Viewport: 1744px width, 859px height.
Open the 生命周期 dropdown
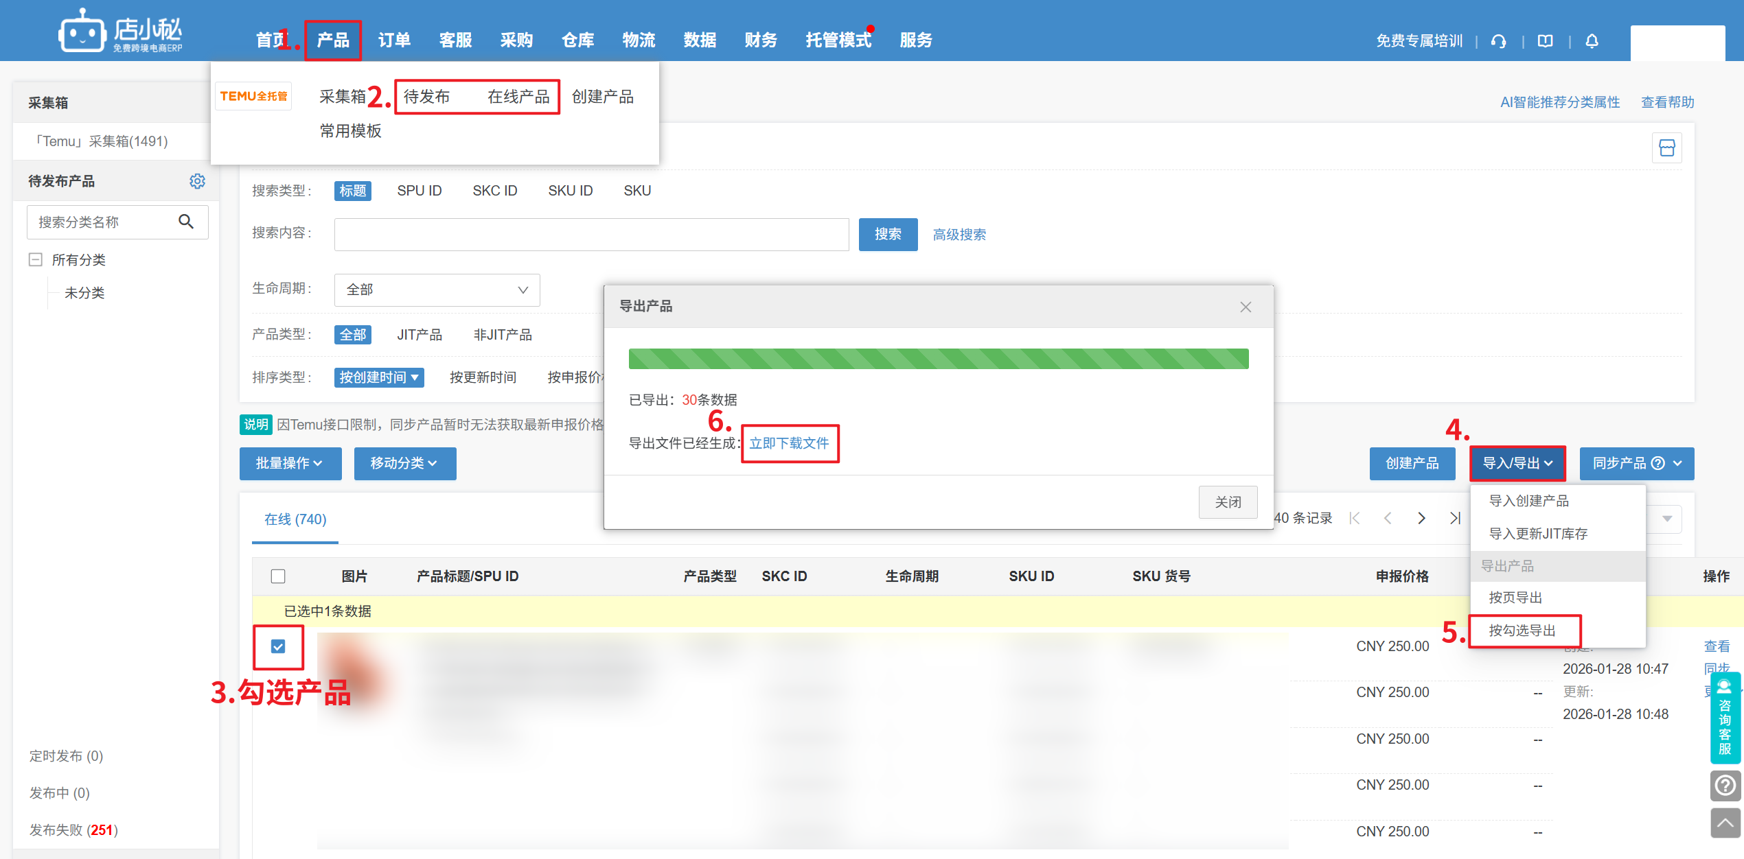point(437,290)
